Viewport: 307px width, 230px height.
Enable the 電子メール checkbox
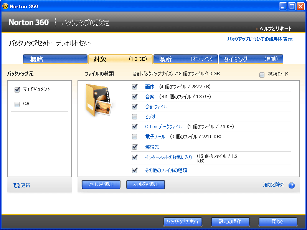(135, 137)
